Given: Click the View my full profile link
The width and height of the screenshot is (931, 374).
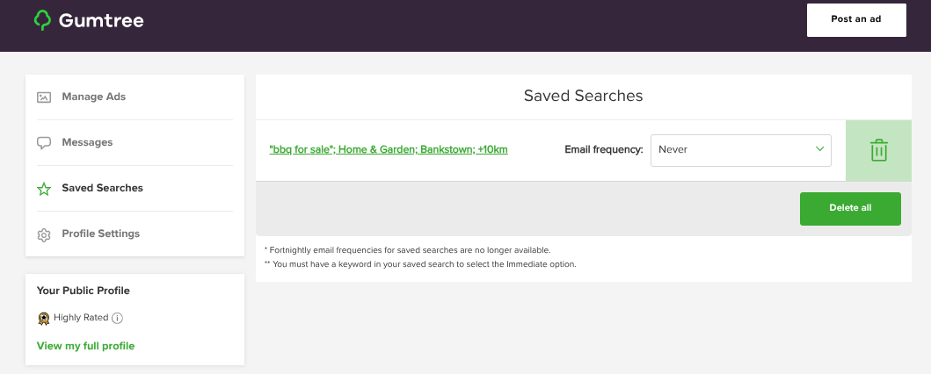Looking at the screenshot, I should [85, 346].
